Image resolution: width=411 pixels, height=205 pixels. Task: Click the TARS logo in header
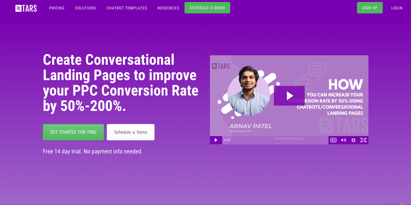coord(26,8)
